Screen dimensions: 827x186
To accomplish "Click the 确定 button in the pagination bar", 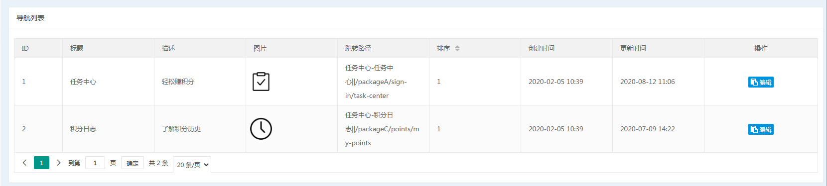I will tap(133, 163).
